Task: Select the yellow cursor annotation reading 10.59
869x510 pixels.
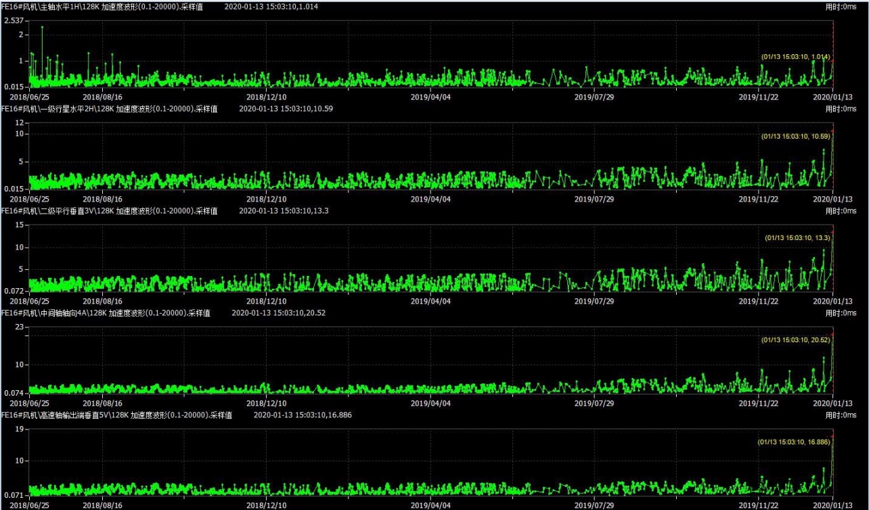Action: (795, 136)
